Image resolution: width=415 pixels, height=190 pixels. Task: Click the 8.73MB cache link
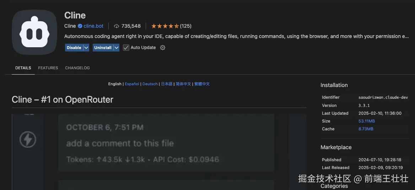(366, 129)
